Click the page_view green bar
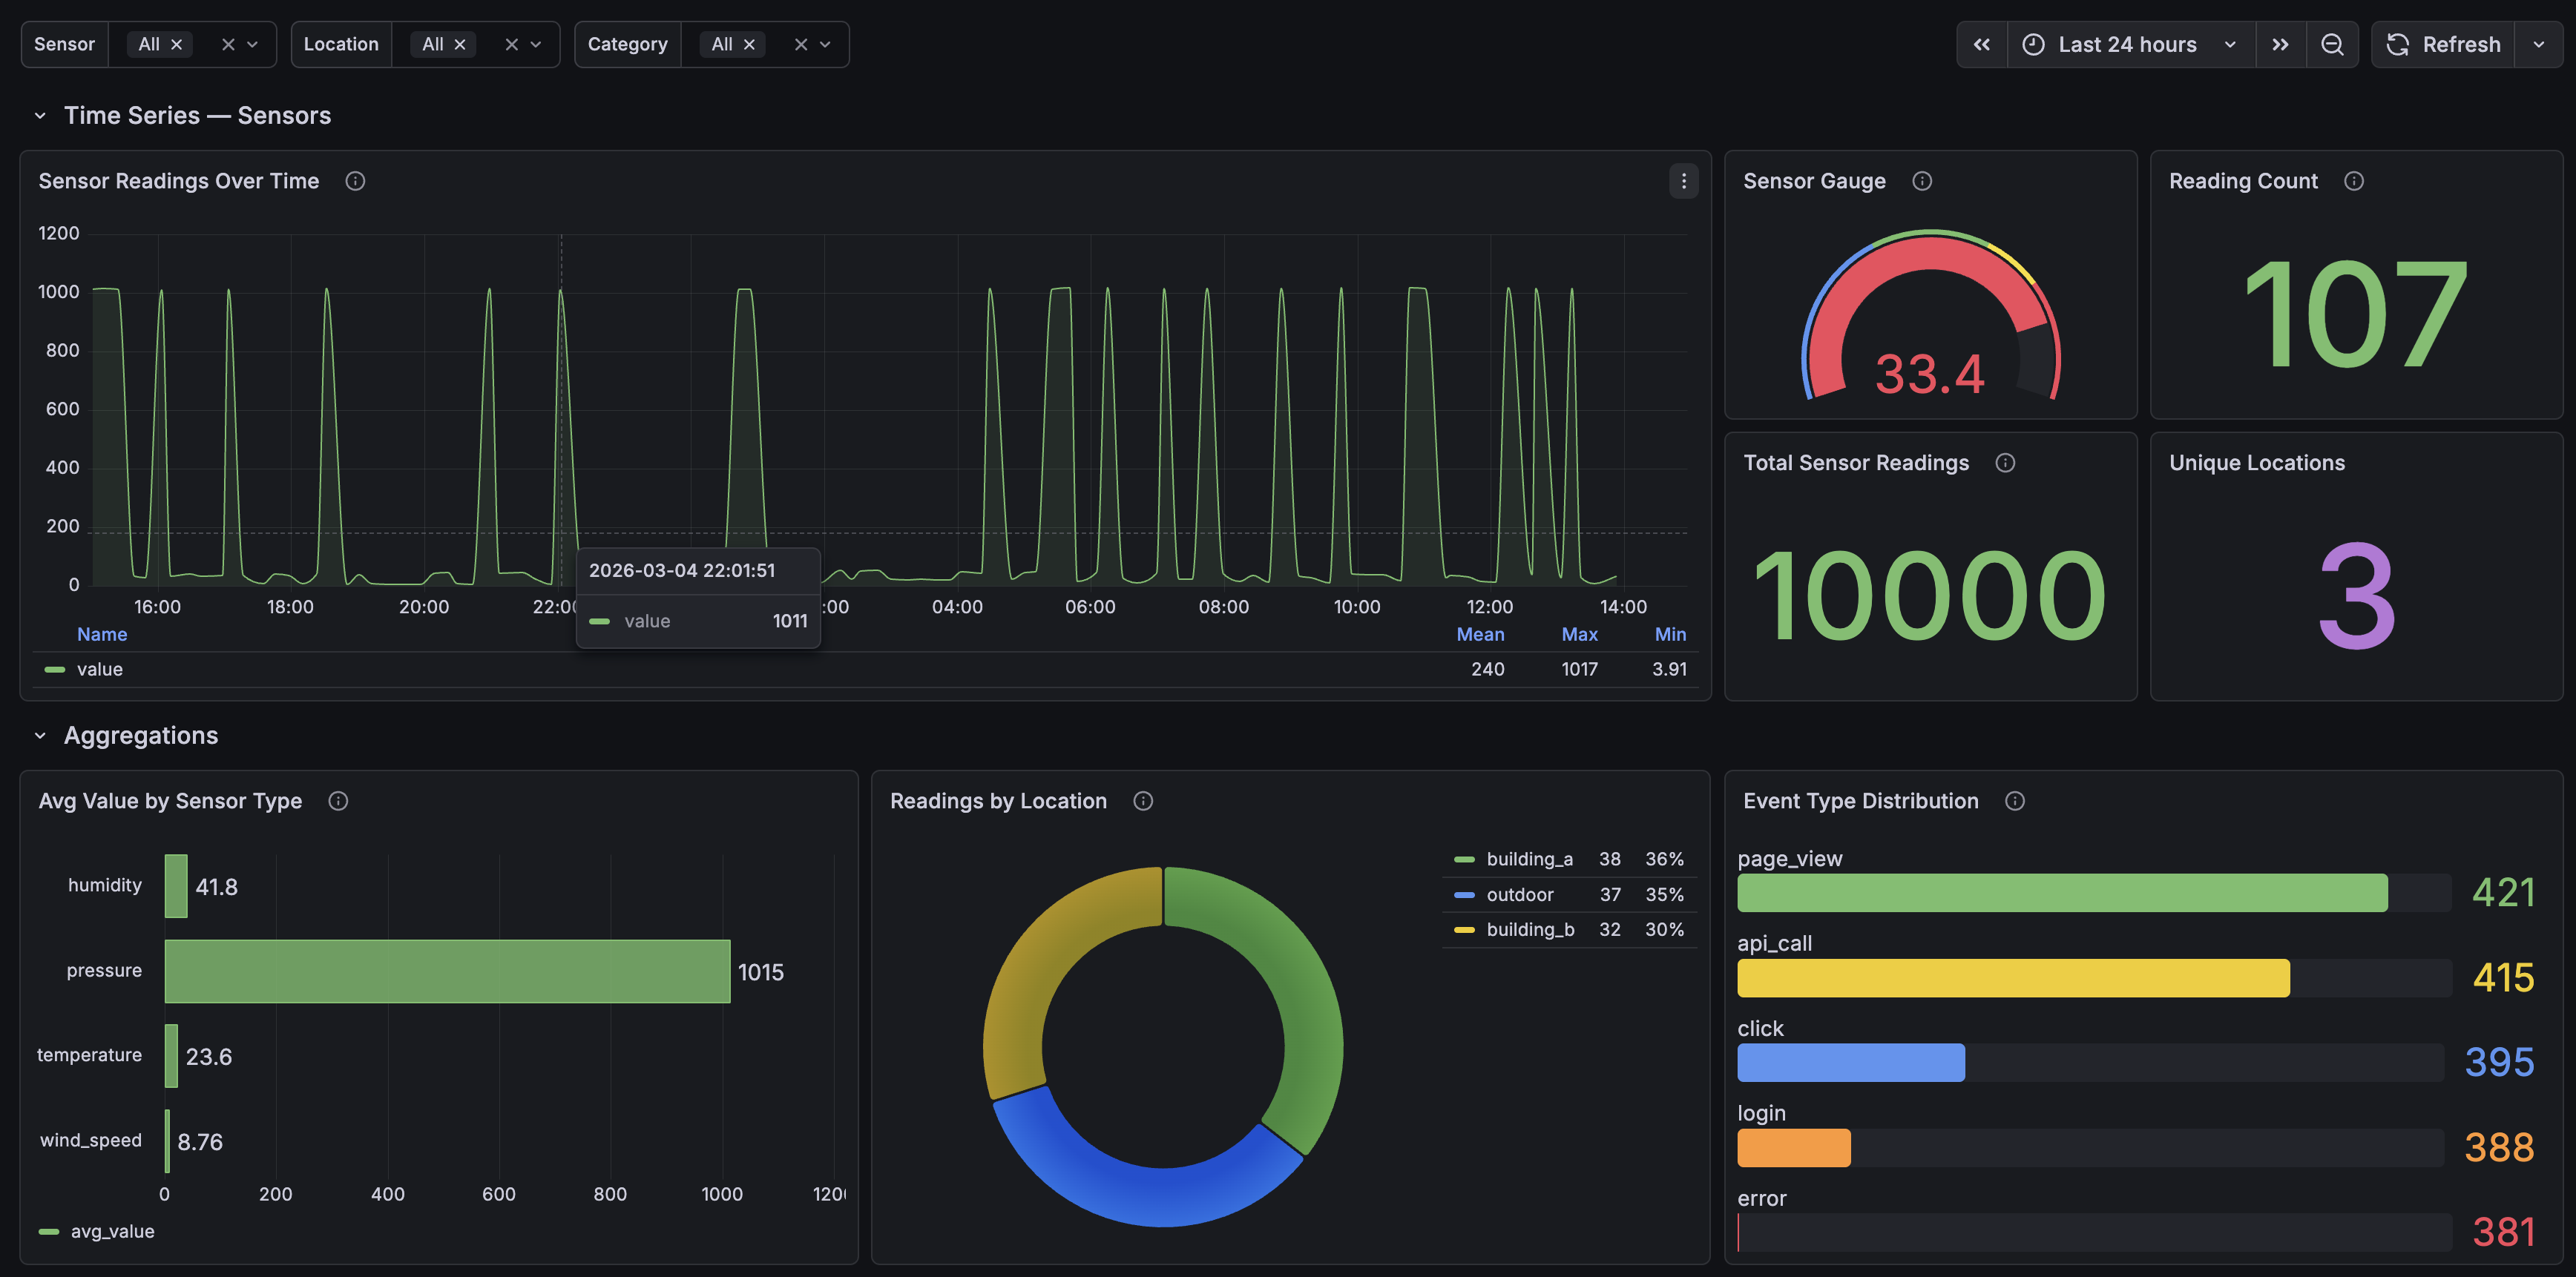The height and width of the screenshot is (1277, 2576). point(2062,894)
